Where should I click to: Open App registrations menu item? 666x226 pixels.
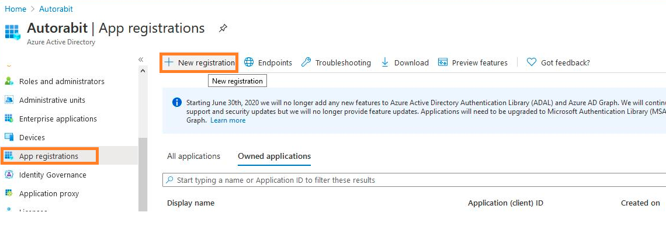49,156
